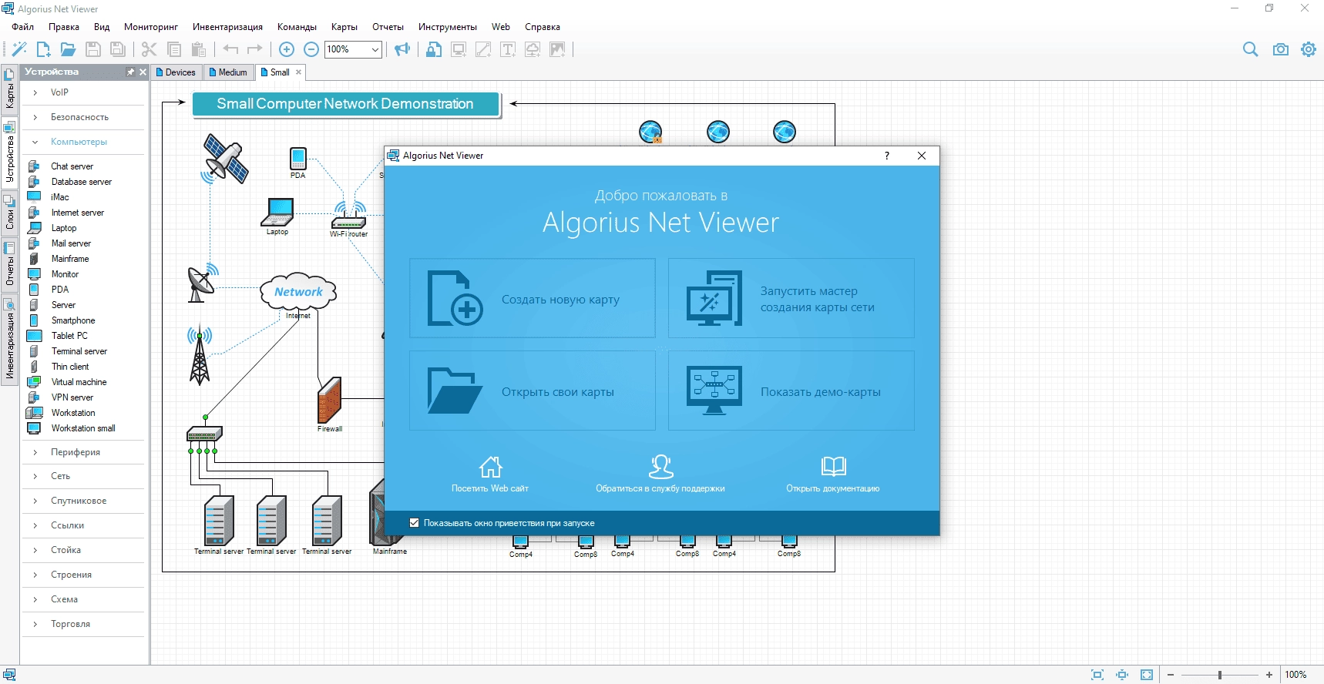Expand the VoIP device category
Viewport: 1324px width, 684px height.
[x=35, y=92]
